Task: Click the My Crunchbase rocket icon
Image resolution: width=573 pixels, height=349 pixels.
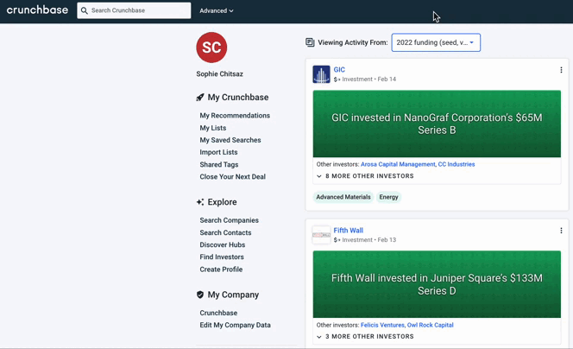Action: coord(200,98)
